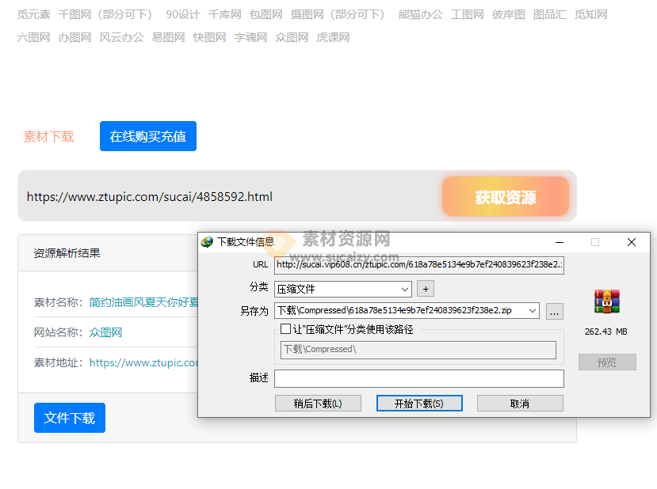Screen dimensions: 657x489
Task: Click the description input field
Action: point(418,378)
